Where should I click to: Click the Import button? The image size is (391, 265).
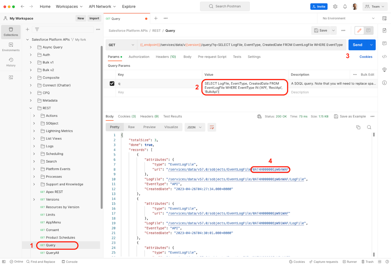coord(94,18)
